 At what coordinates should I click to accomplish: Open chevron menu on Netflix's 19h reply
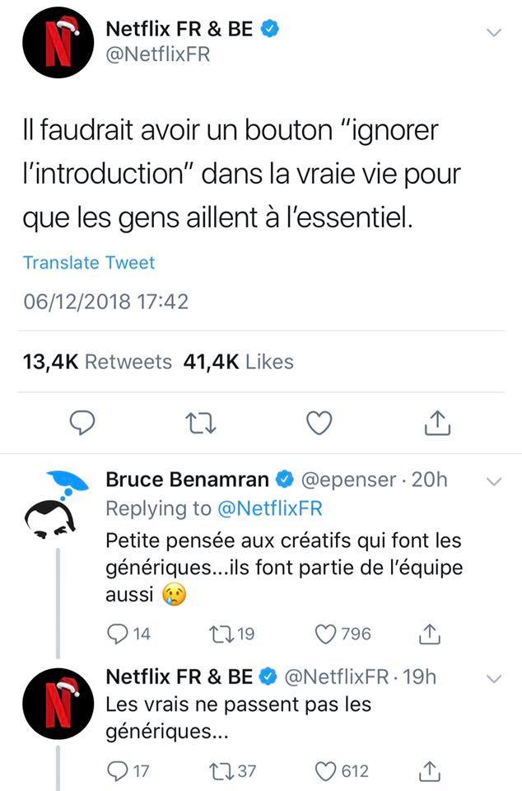coord(494,678)
